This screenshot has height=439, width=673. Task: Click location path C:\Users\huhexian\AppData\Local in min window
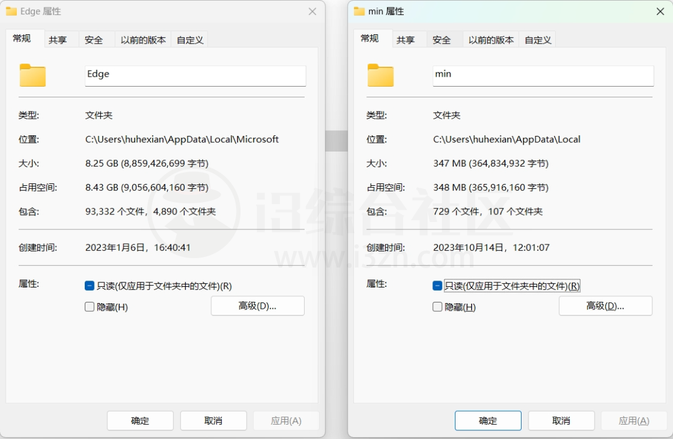click(x=507, y=139)
